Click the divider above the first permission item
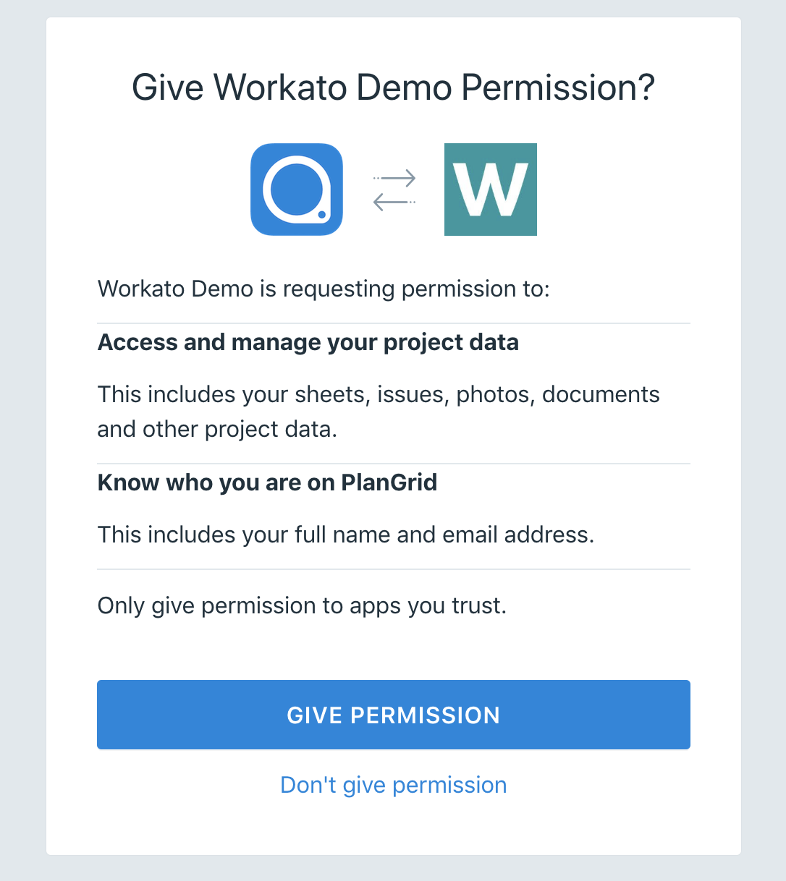Image resolution: width=786 pixels, height=881 pixels. pos(393,318)
